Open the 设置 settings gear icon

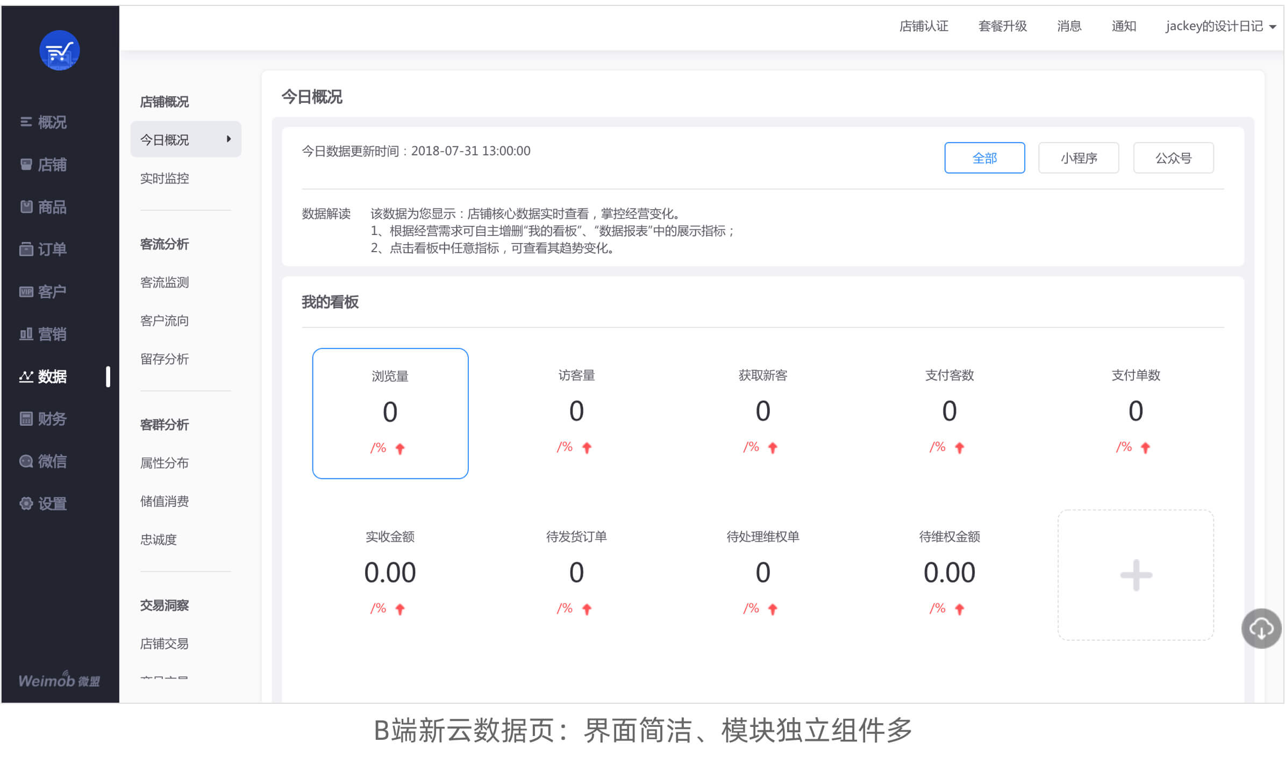pos(26,503)
